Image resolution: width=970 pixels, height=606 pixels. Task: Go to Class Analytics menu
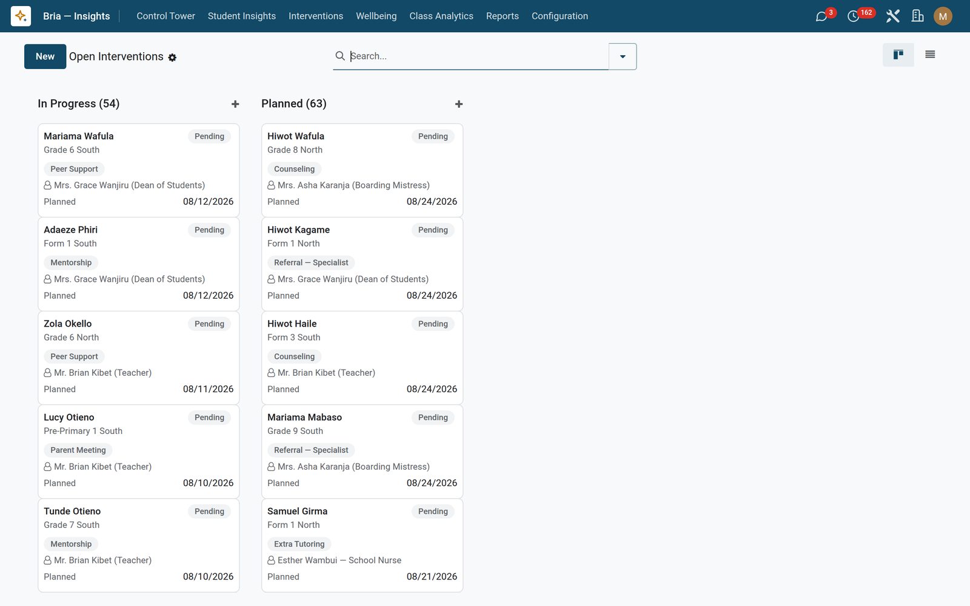[441, 16]
